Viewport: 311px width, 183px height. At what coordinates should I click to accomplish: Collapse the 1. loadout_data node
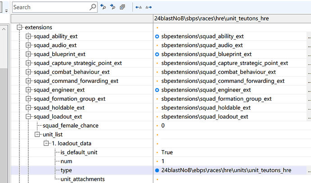46,143
